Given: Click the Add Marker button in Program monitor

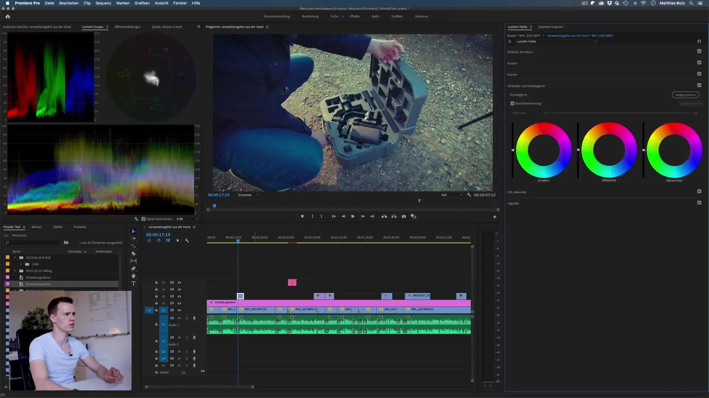Looking at the screenshot, I should click(302, 216).
